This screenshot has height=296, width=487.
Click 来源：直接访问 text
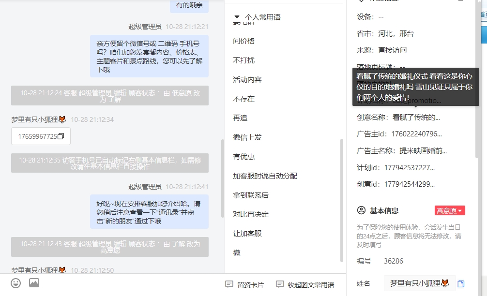click(x=382, y=50)
